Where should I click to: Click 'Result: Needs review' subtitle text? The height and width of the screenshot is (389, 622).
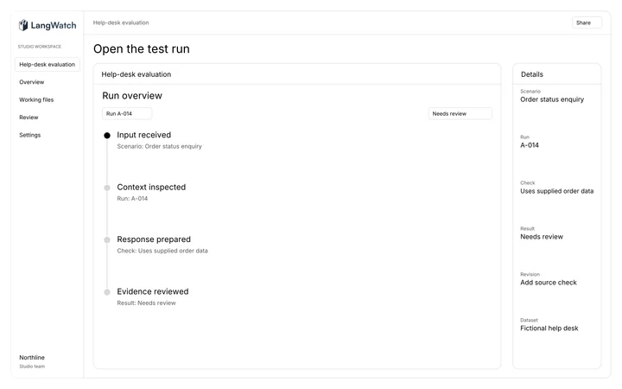pos(146,303)
